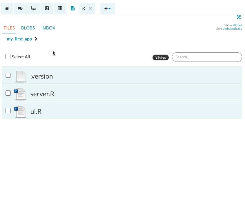Check the server.R file checkbox
This screenshot has width=245, height=219.
[x=8, y=93]
